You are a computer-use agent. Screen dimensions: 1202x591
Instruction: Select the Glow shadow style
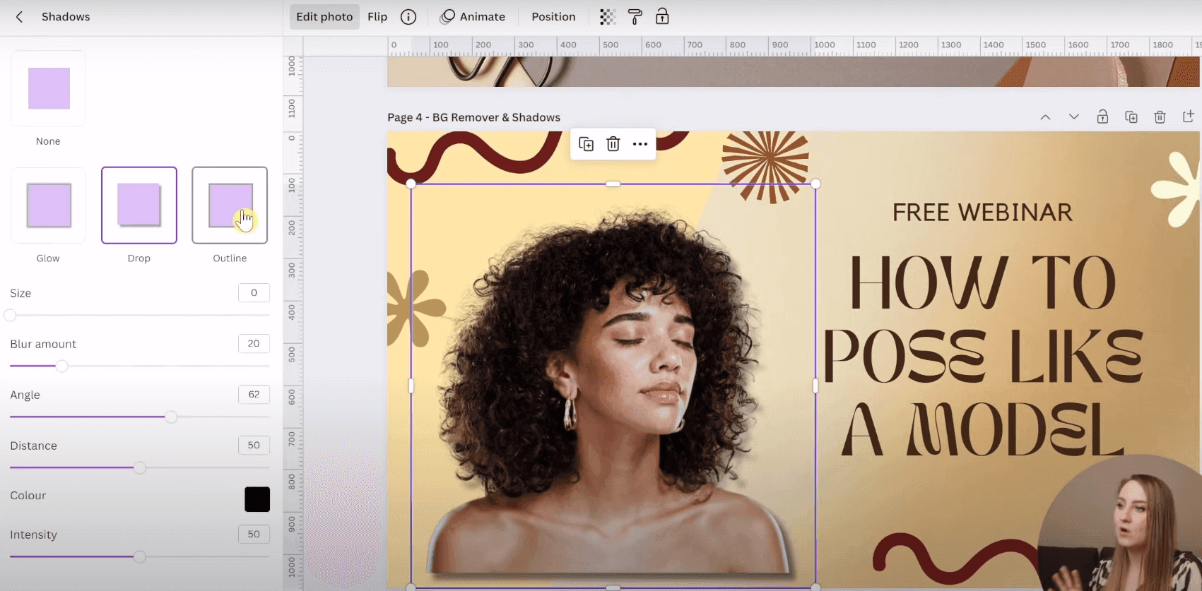tap(48, 205)
